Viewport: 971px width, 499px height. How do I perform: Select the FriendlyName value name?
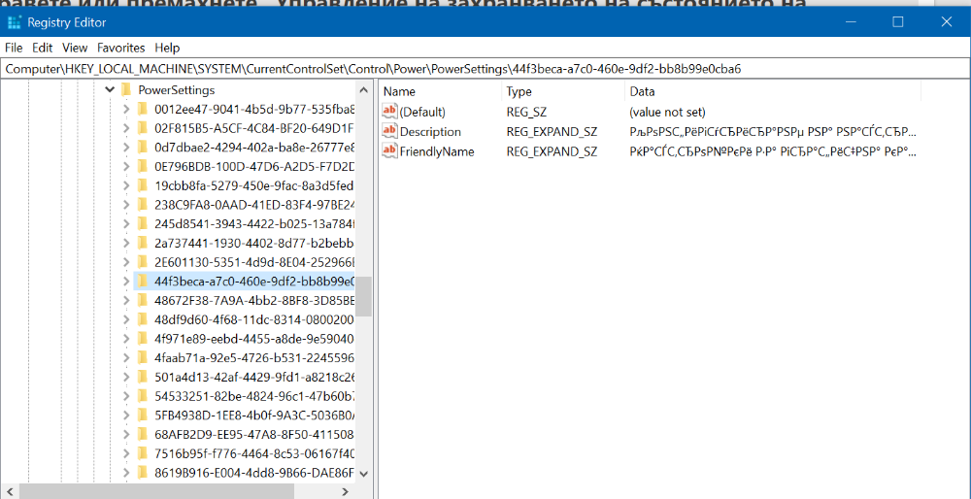pyautogui.click(x=437, y=151)
